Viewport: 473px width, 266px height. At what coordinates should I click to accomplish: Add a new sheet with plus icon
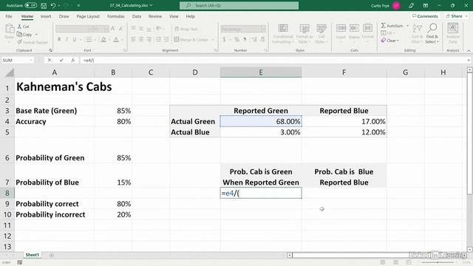pos(52,255)
